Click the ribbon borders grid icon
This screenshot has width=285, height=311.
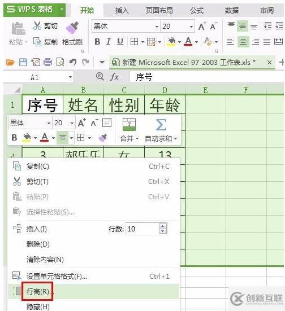tap(134, 42)
